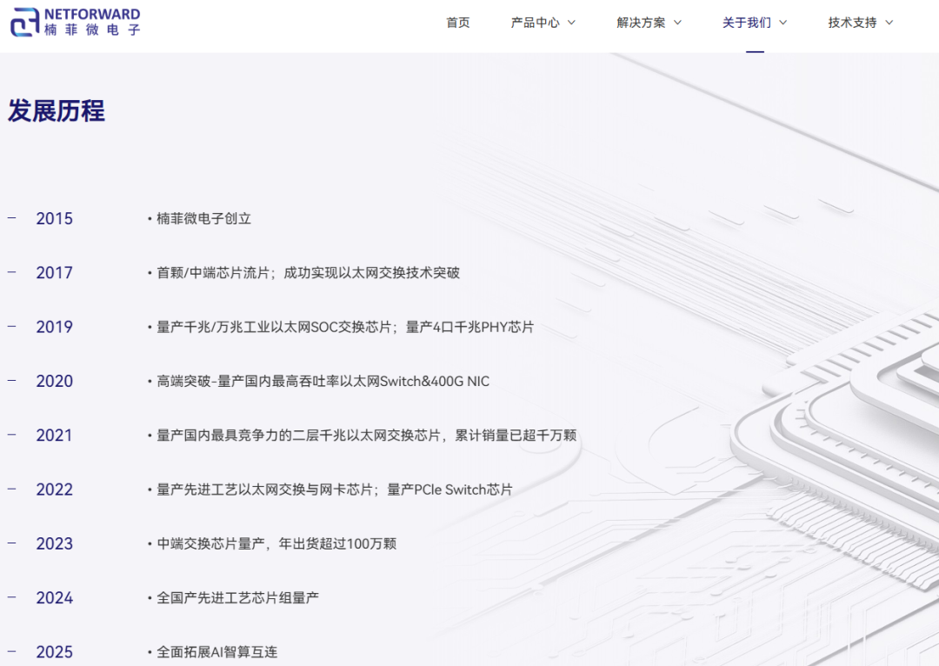Click the Netforward logo icon
The height and width of the screenshot is (666, 939).
24,23
